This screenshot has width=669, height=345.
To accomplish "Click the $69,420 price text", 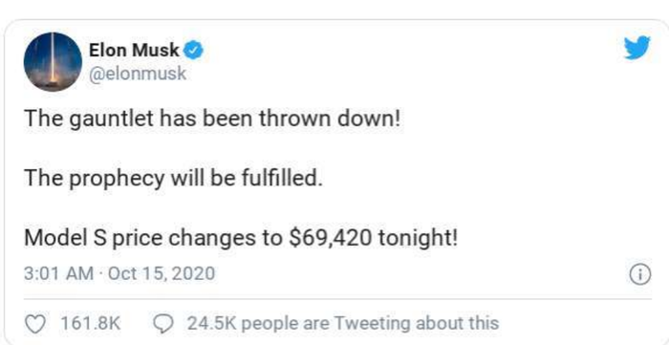I will point(330,238).
